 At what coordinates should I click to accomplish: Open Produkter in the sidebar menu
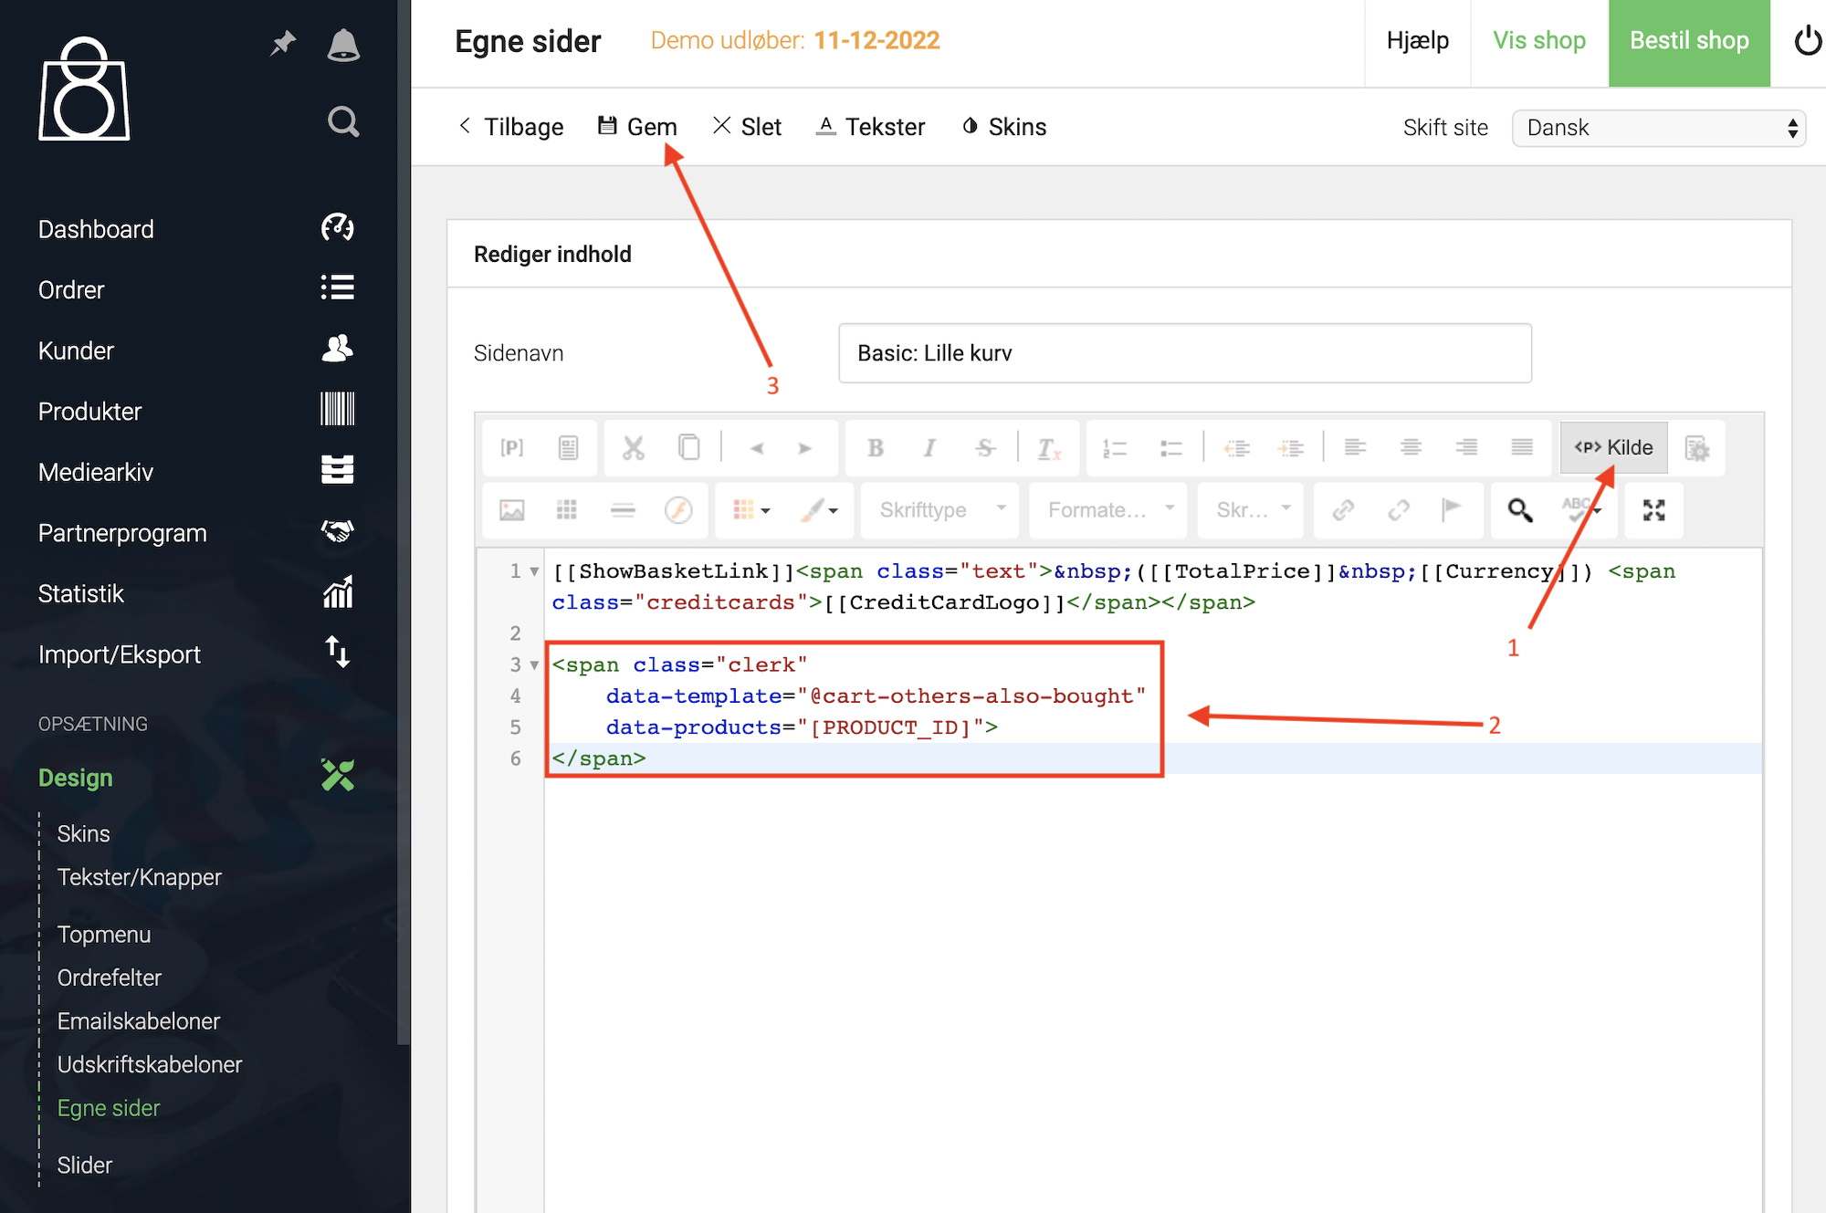90,412
